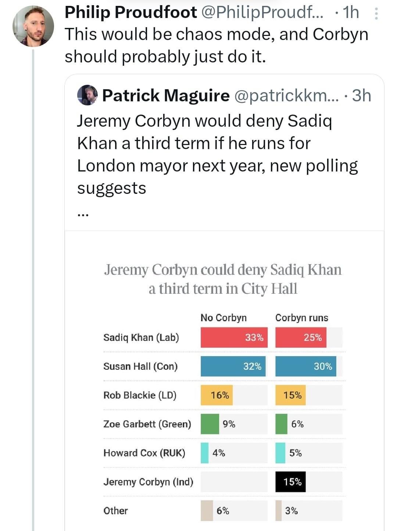Click the 3h timestamp on quoted tweet
The height and width of the screenshot is (531, 397).
pyautogui.click(x=361, y=95)
